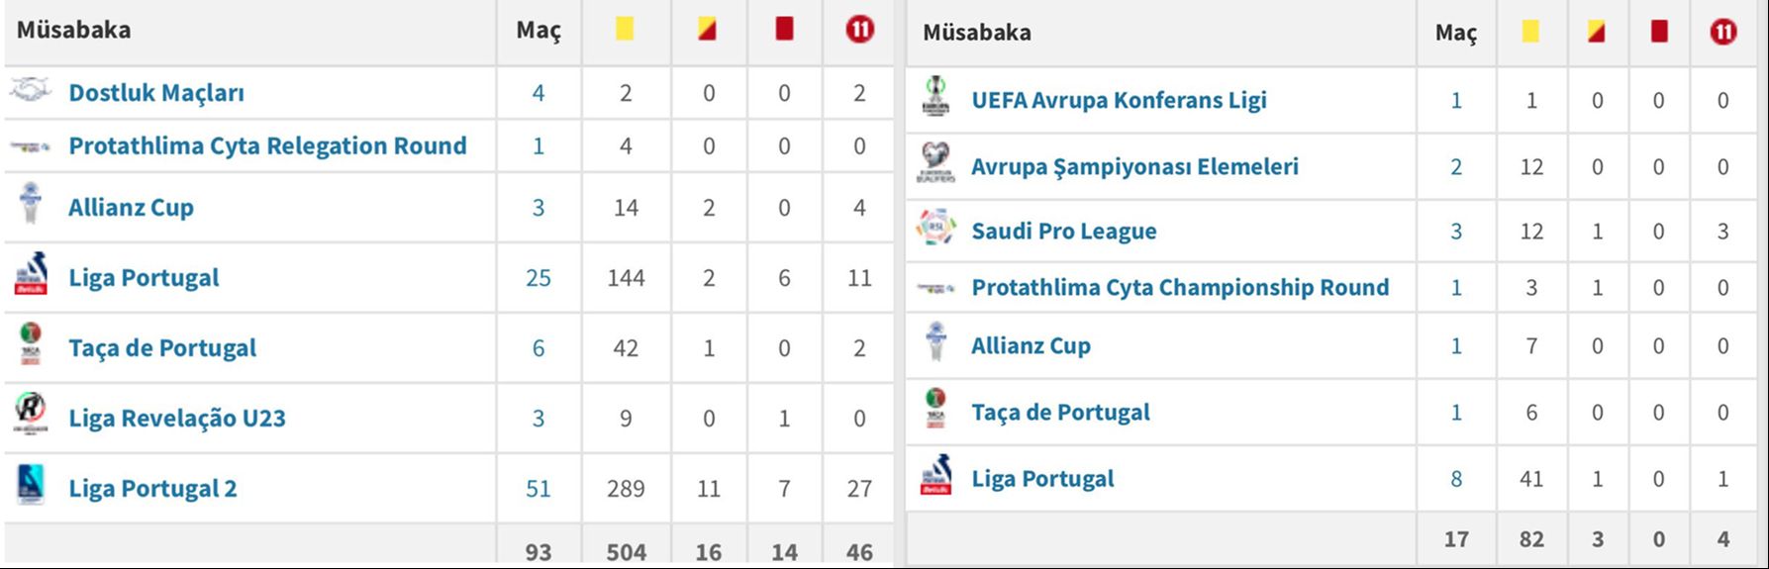Open the Dostluk Maçları competition link
The image size is (1769, 569).
pos(156,93)
